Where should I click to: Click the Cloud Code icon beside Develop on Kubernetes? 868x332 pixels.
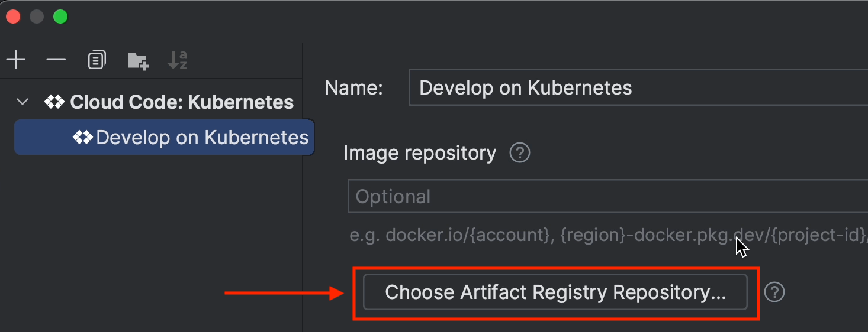click(x=82, y=138)
